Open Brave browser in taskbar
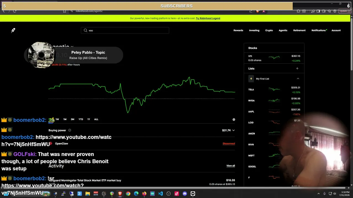353x198 pixels. point(120,194)
